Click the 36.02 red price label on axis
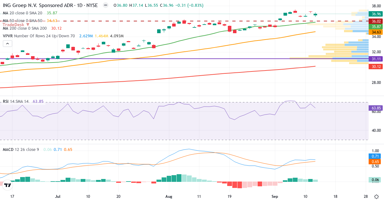 pos(376,21)
